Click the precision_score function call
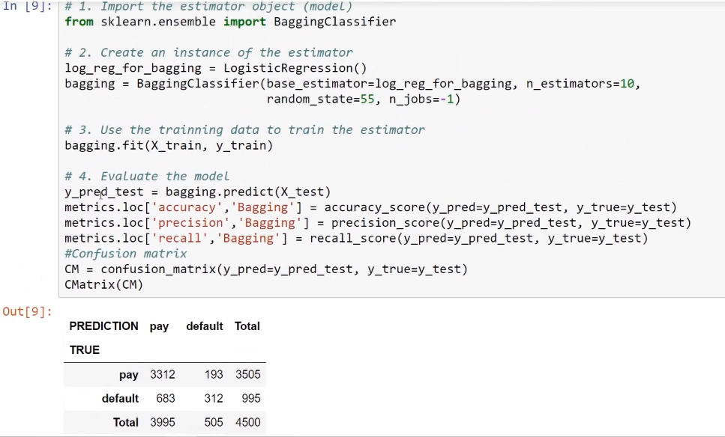This screenshot has width=725, height=437. point(511,223)
